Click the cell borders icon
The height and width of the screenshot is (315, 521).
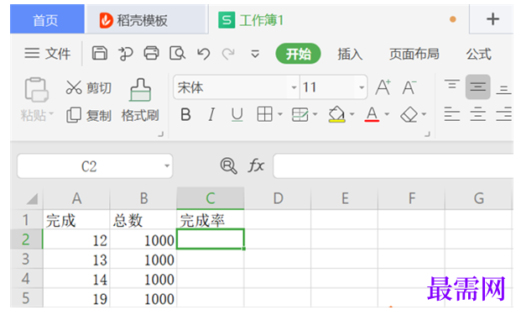pos(265,114)
